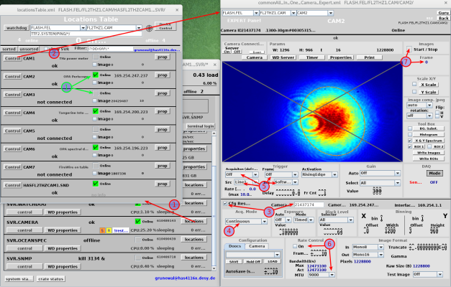Click the Frame indicator dot under Images
Viewport: 451px width, 287px height.
427,62
